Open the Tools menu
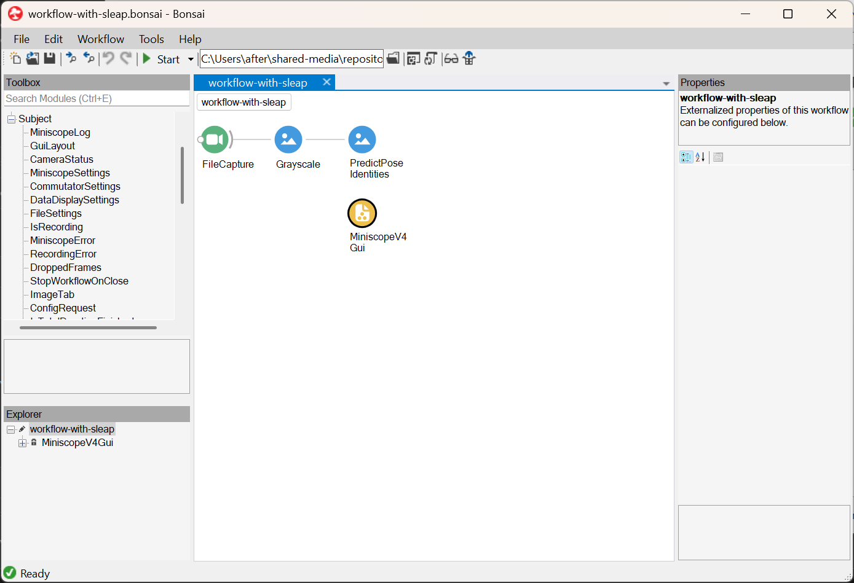 (151, 39)
